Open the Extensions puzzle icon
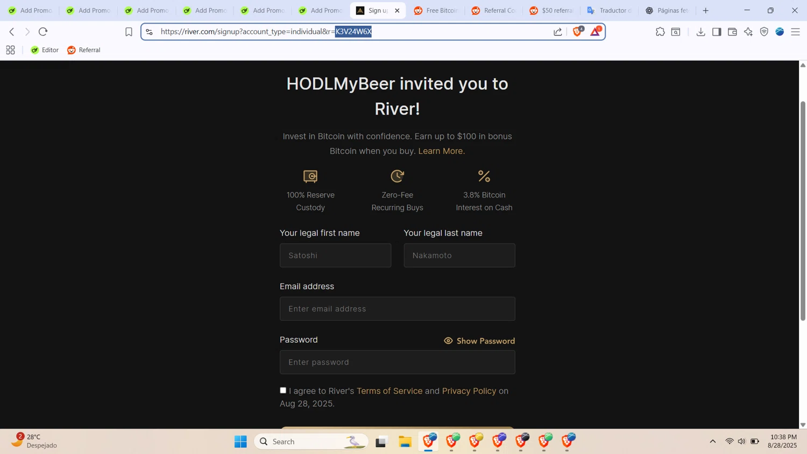Image resolution: width=807 pixels, height=454 pixels. click(660, 32)
